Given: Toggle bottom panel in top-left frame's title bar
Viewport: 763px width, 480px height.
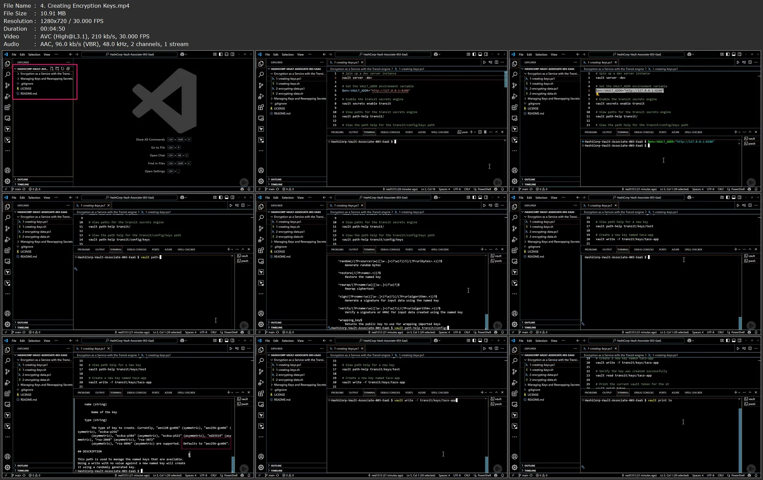Looking at the screenshot, I should (227, 54).
